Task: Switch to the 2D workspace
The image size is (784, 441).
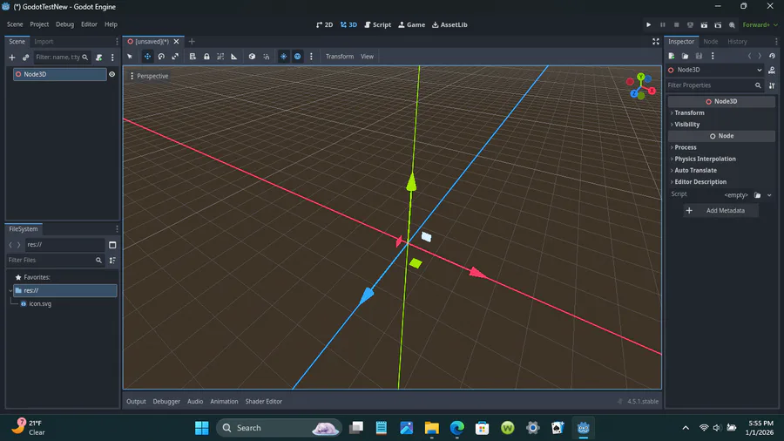Action: (325, 24)
